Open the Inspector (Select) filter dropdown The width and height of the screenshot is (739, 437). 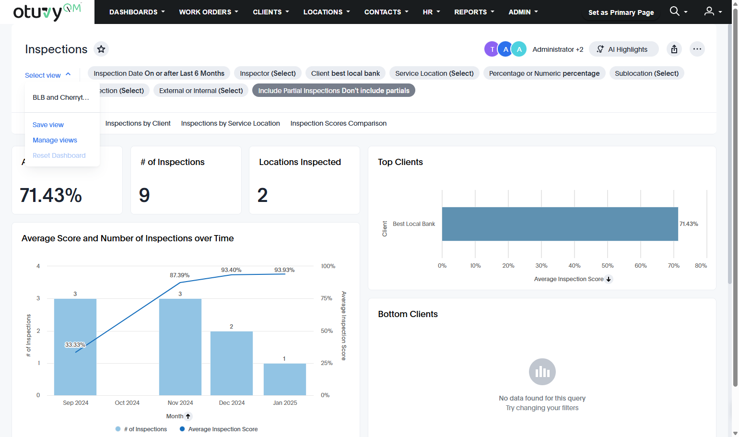[x=268, y=73]
